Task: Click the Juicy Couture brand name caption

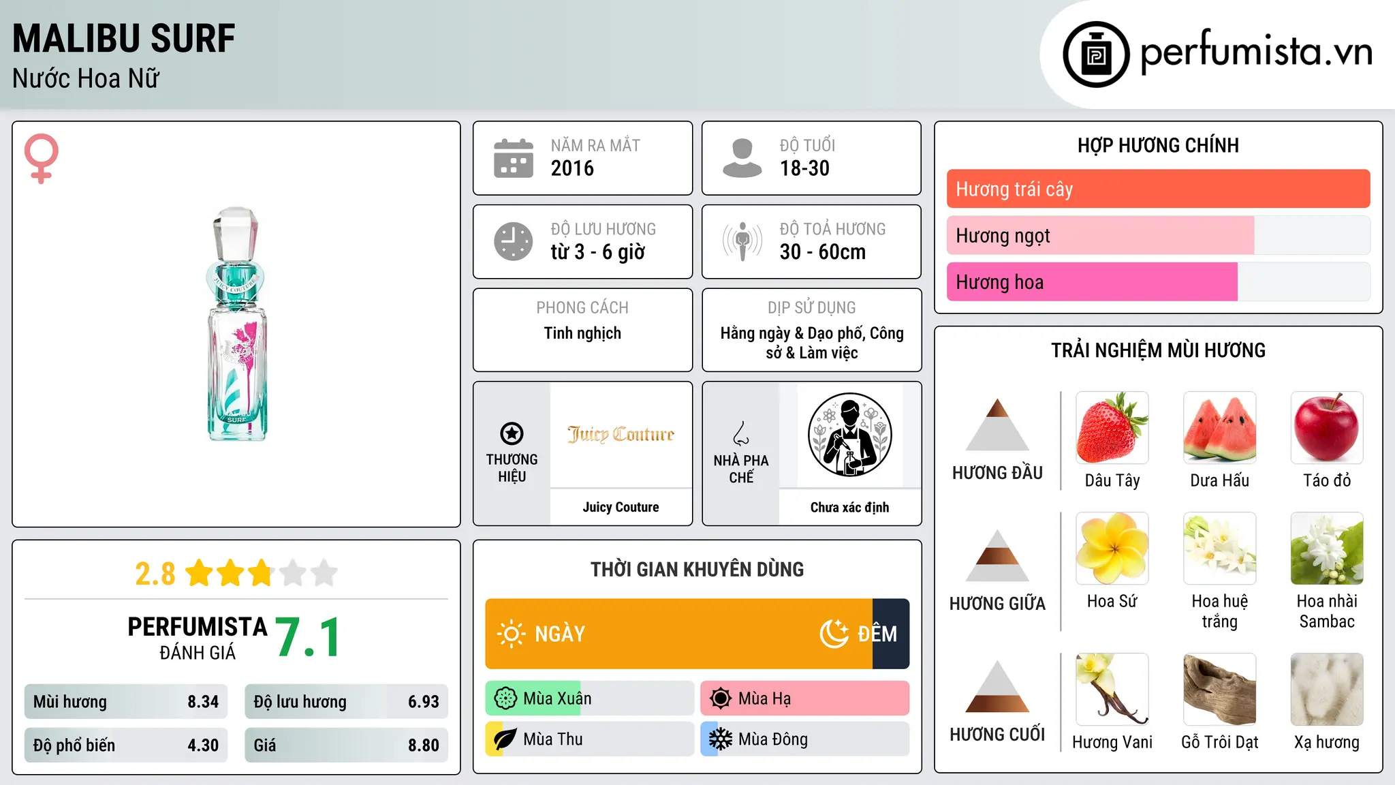Action: pos(621,507)
